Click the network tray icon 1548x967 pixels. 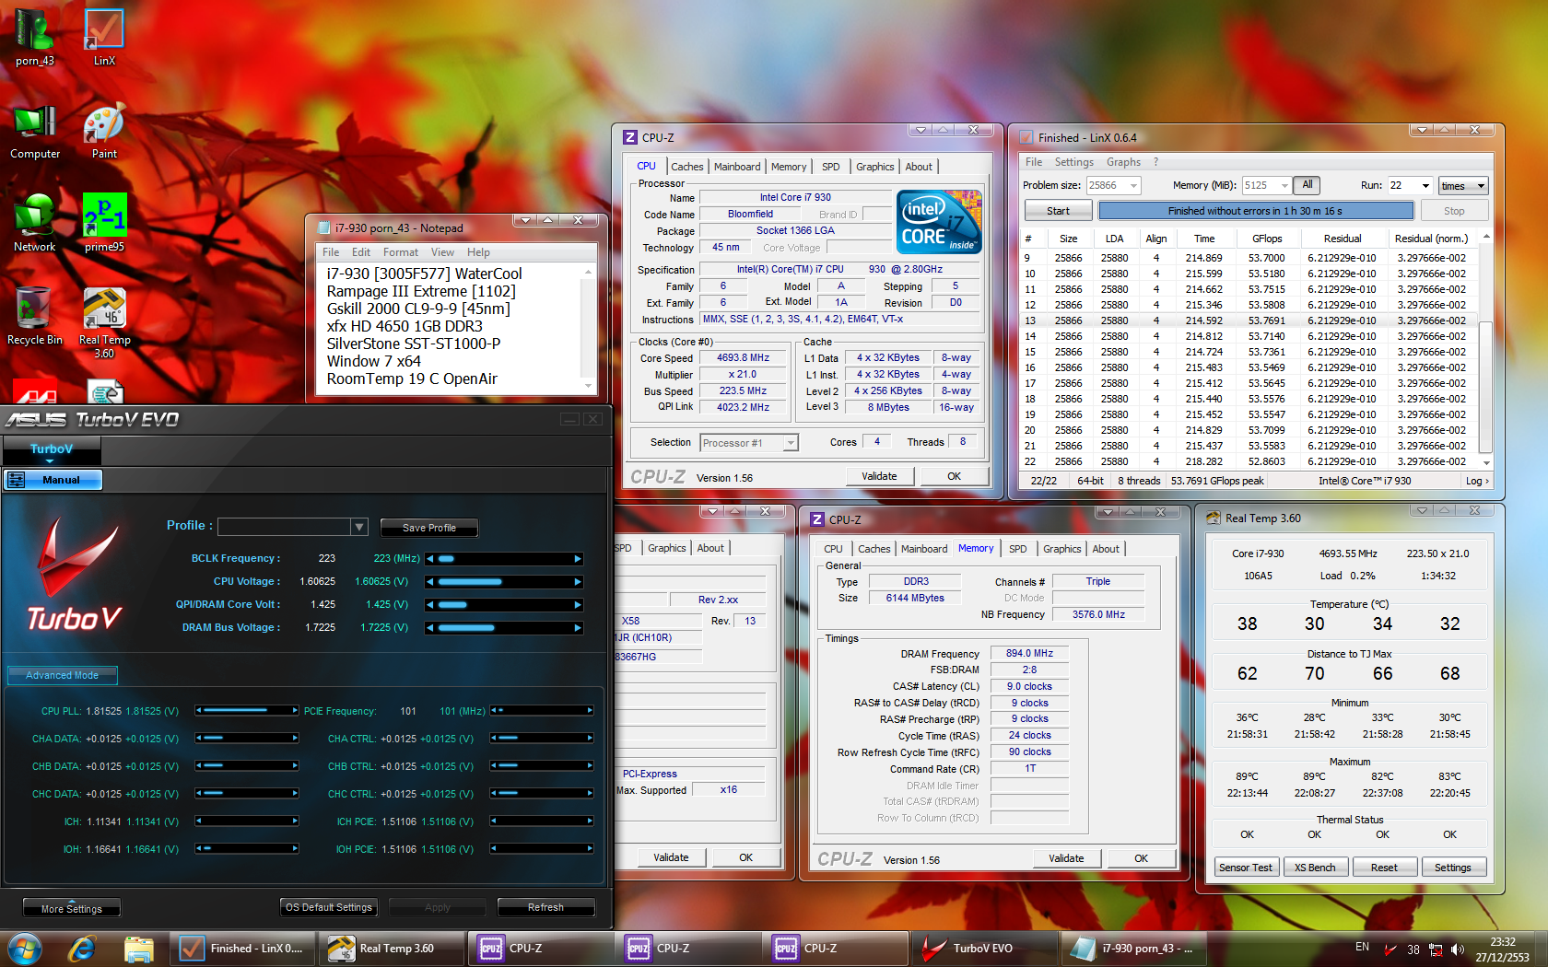coord(1436,949)
